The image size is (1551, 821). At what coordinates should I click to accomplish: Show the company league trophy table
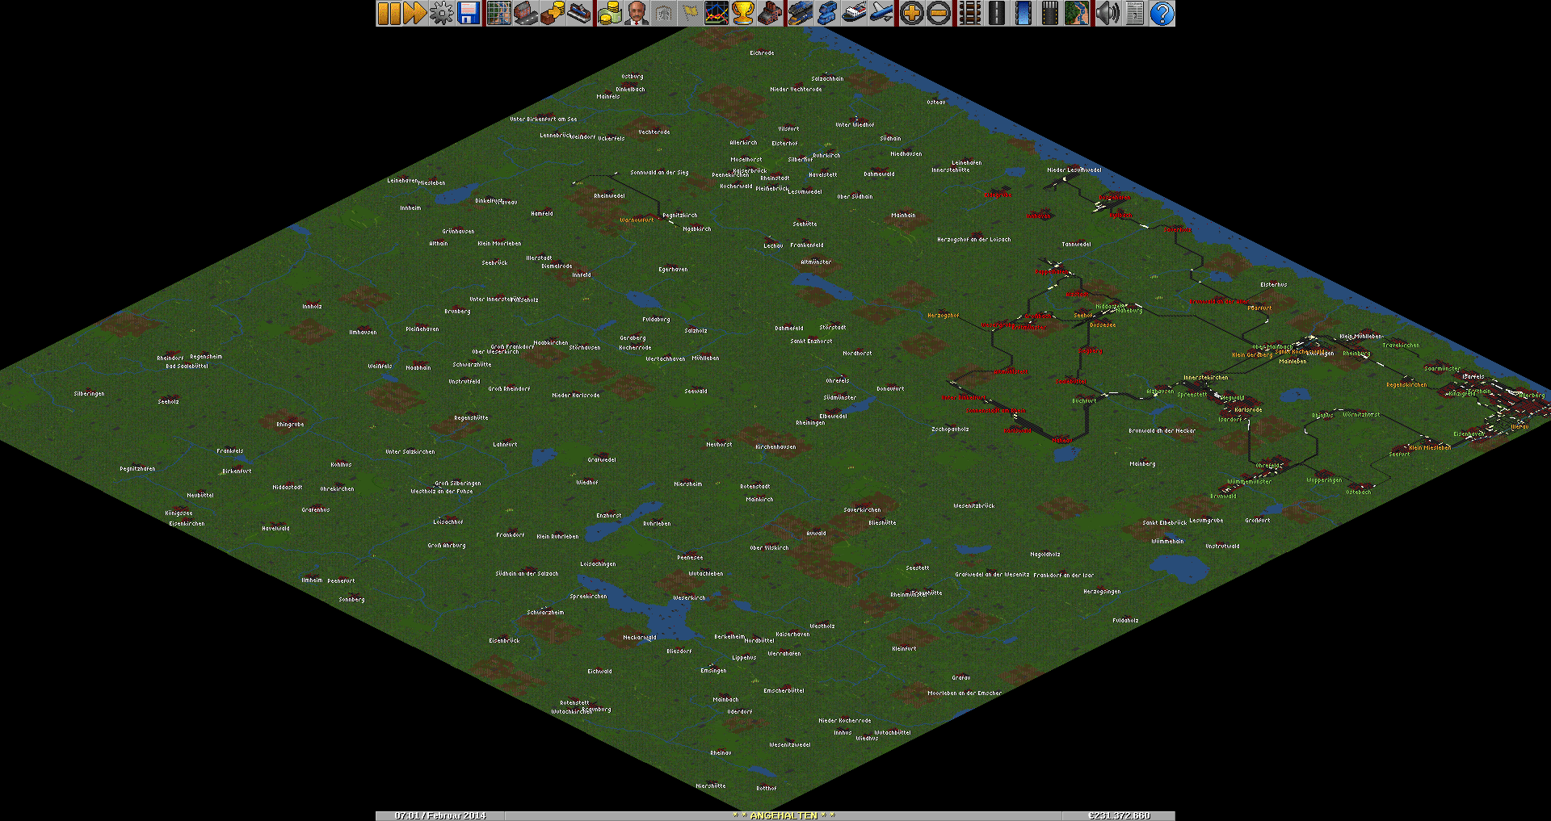pyautogui.click(x=743, y=13)
